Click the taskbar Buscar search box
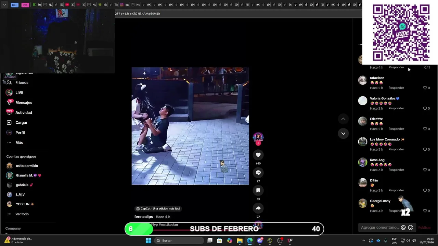Image resolution: width=438 pixels, height=246 pixels. [179, 241]
